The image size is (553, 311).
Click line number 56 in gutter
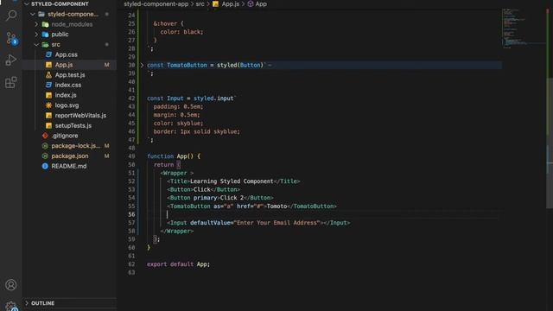(x=131, y=214)
